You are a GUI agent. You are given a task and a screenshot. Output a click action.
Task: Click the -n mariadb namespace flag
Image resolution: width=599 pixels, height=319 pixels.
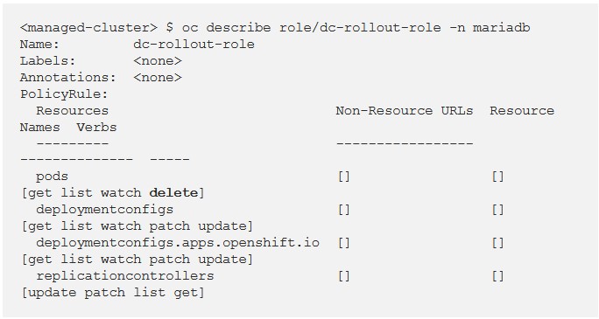pos(490,28)
